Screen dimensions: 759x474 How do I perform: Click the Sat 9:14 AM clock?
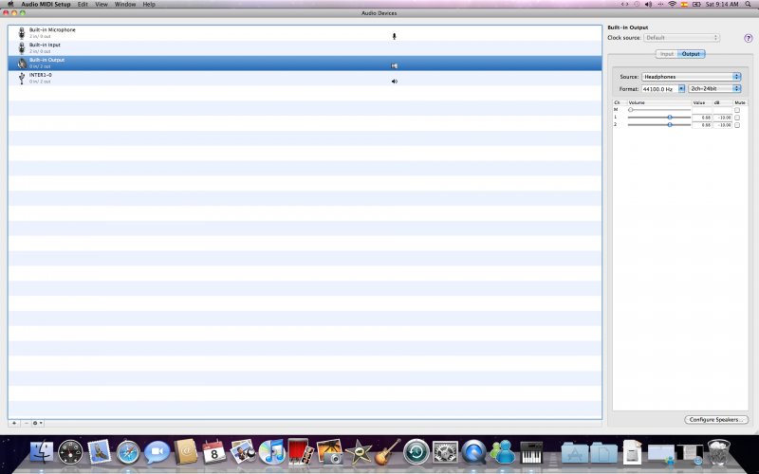(x=722, y=5)
